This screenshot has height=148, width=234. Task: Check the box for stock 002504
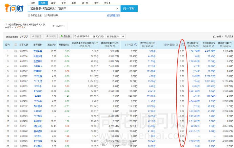click(15, 56)
